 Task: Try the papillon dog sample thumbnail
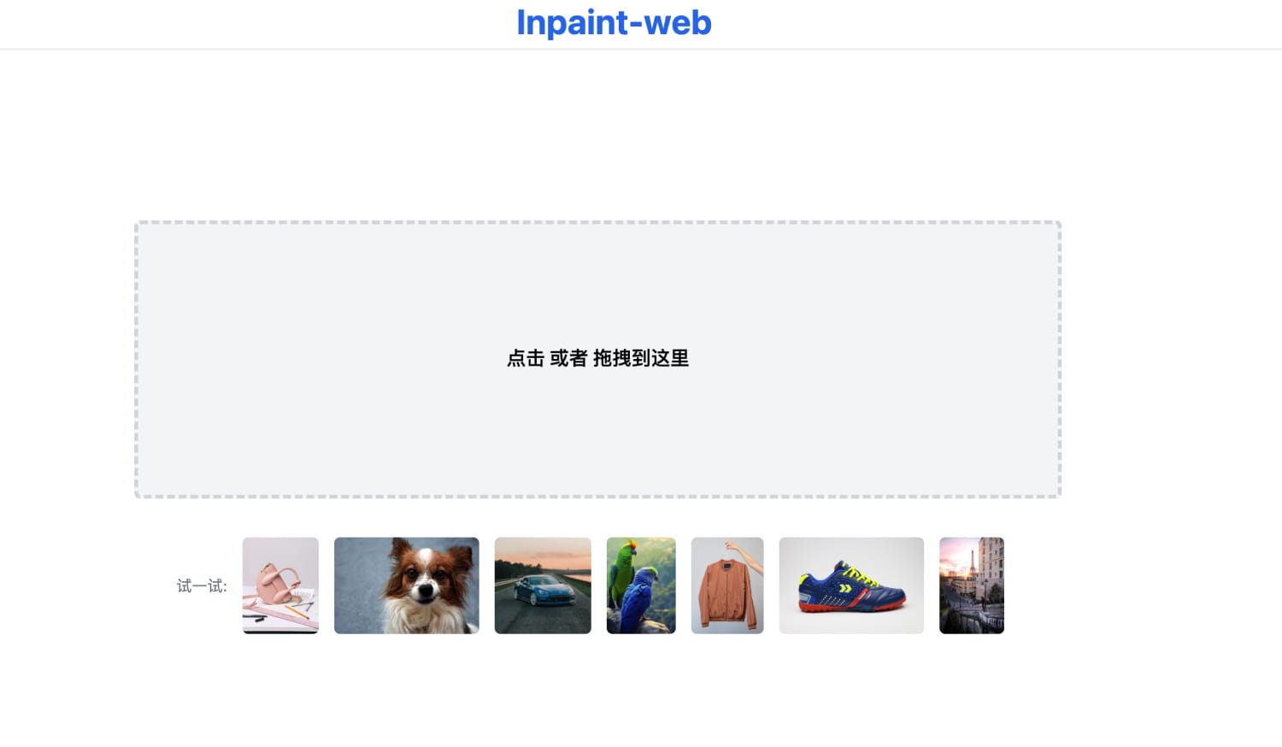[x=407, y=585]
